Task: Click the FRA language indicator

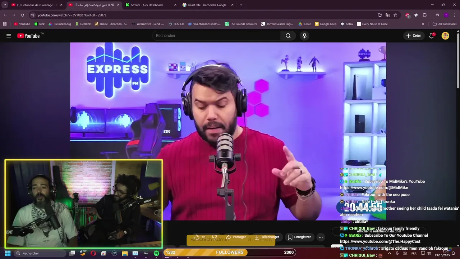Action: pyautogui.click(x=414, y=253)
